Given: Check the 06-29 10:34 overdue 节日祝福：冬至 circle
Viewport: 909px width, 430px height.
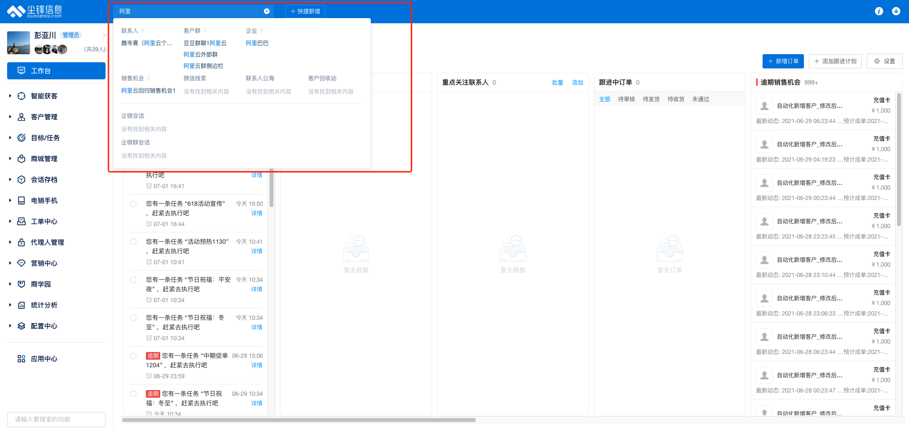Looking at the screenshot, I should 133,394.
